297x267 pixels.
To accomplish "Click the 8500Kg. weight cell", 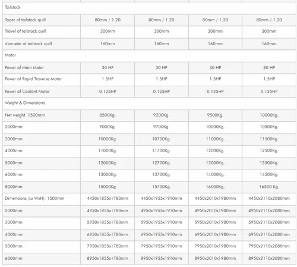I will pos(108,115).
